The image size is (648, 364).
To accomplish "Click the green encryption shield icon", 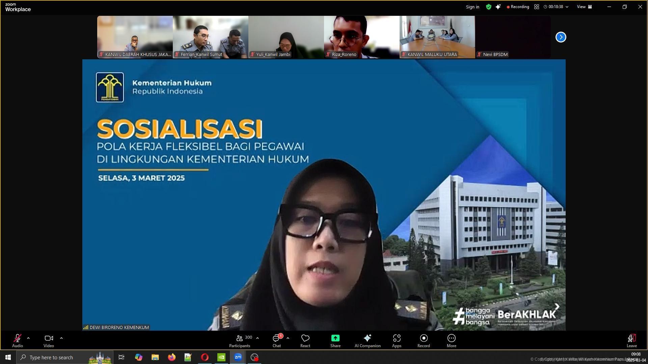I will (x=488, y=7).
